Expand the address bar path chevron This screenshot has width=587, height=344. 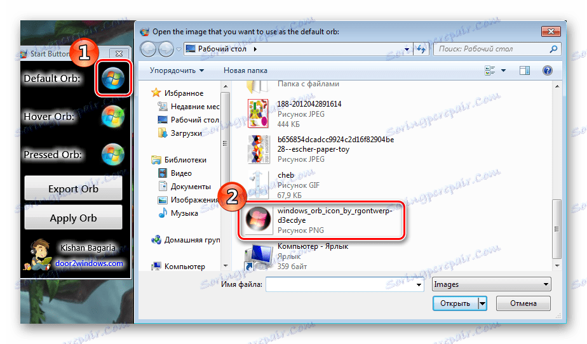255,49
